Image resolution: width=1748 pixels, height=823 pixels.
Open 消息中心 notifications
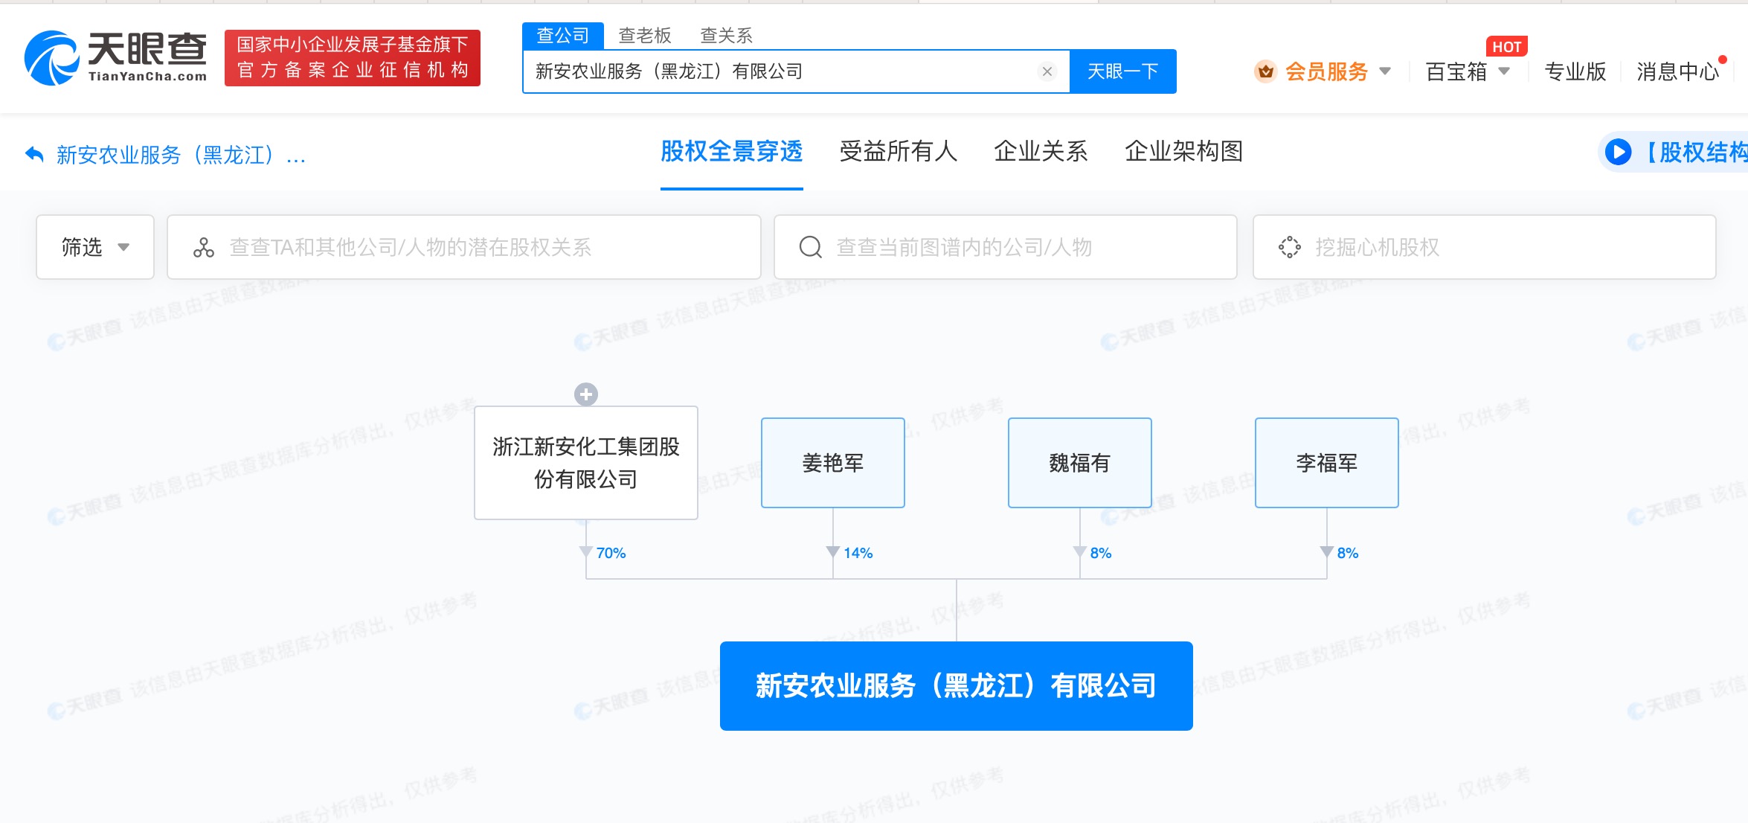[1678, 71]
